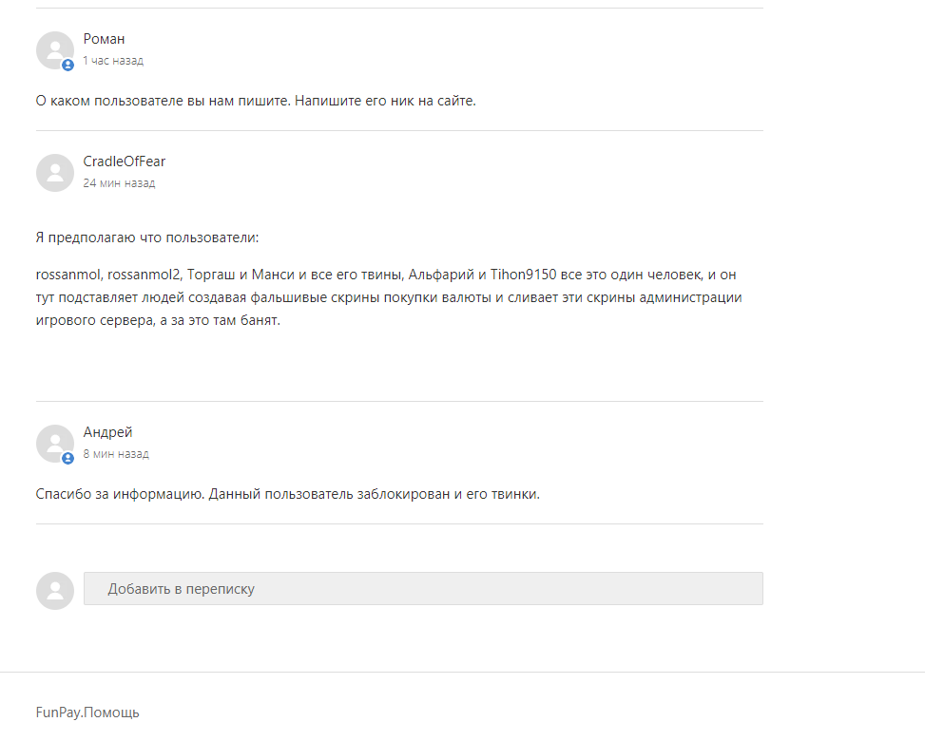925x741 pixels.
Task: Select the author name CradleOfFear
Action: [124, 161]
